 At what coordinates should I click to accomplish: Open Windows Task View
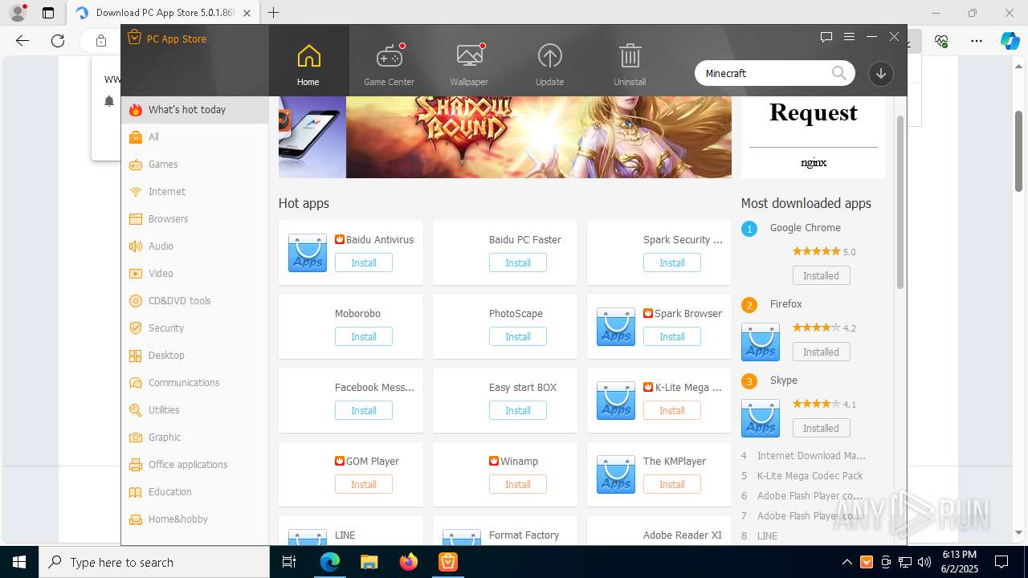tap(290, 562)
